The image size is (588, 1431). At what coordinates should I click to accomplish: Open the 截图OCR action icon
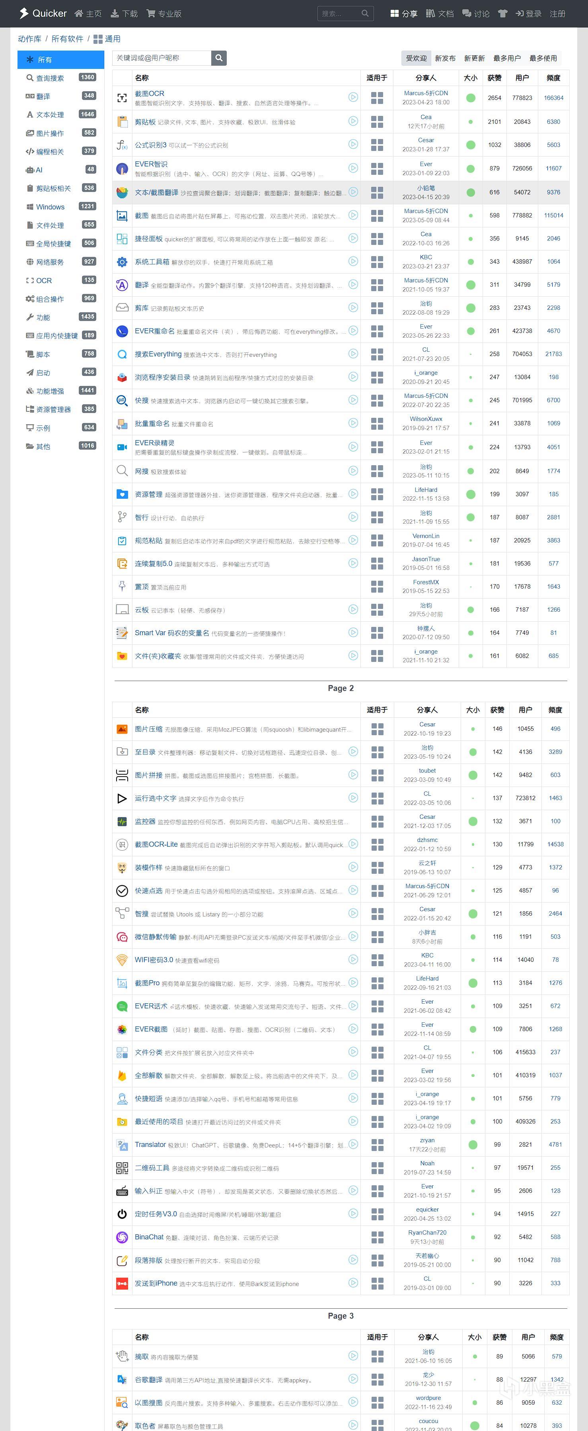122,98
